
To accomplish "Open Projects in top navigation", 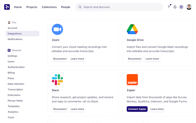I will click(x=32, y=7).
